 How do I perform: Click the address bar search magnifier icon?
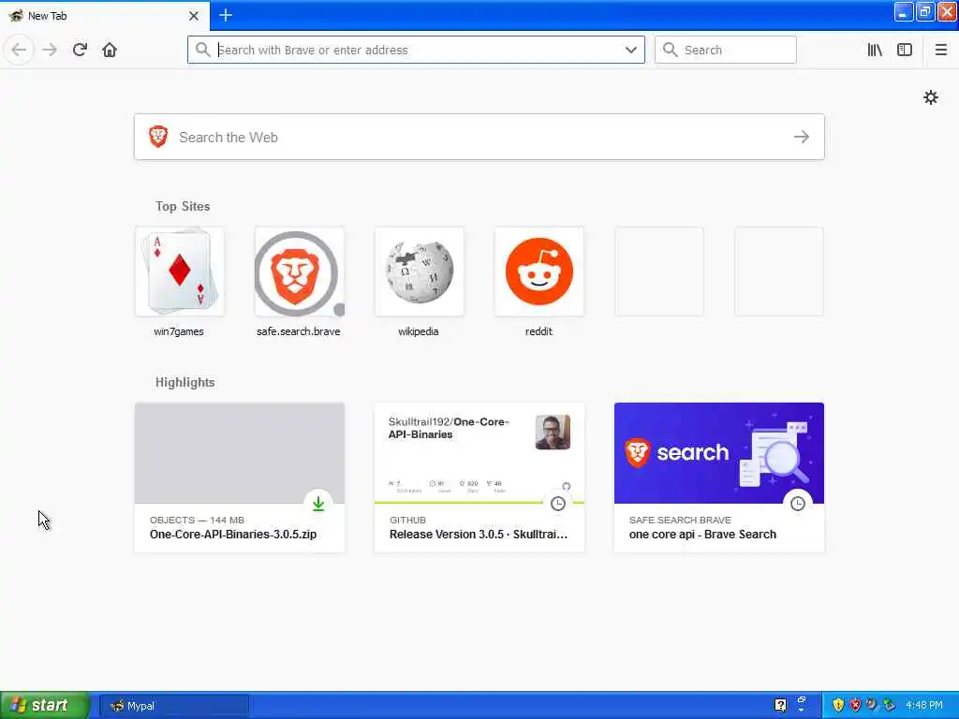[x=202, y=50]
